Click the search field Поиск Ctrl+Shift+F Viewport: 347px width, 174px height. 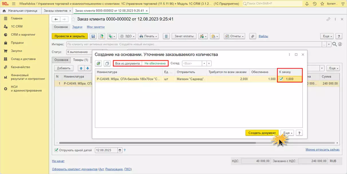click(x=272, y=4)
